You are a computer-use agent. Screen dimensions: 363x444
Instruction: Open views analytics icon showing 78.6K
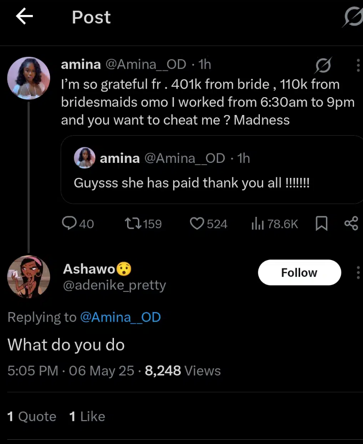click(258, 224)
